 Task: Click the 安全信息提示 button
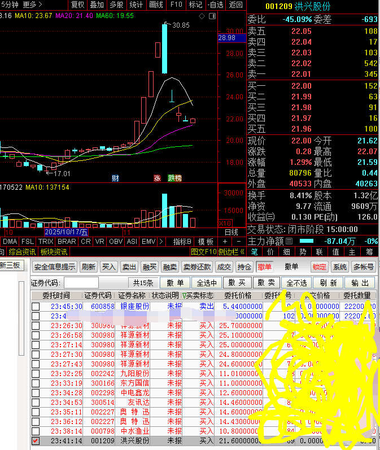pos(55,267)
